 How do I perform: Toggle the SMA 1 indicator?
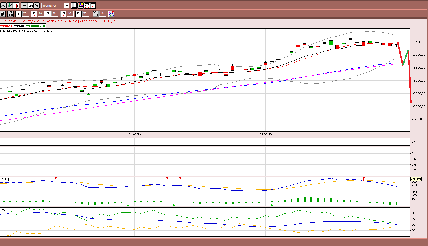click(x=63, y=13)
